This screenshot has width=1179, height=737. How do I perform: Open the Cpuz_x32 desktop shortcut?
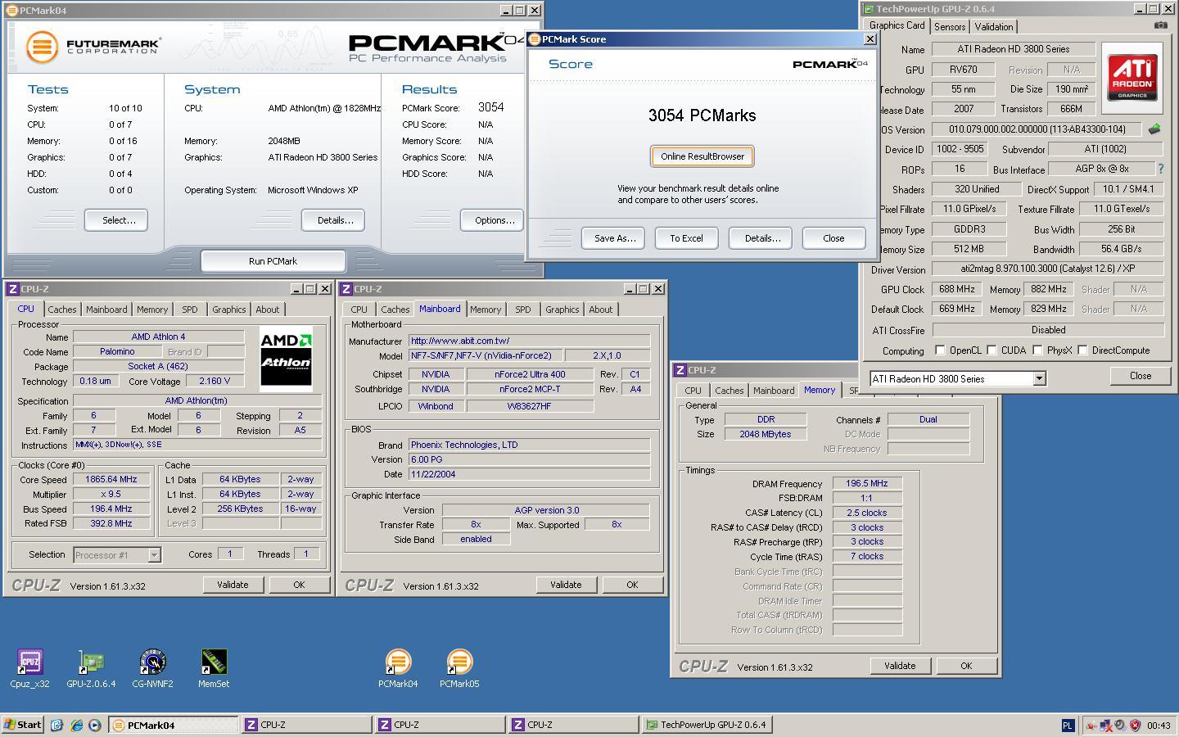pyautogui.click(x=29, y=667)
